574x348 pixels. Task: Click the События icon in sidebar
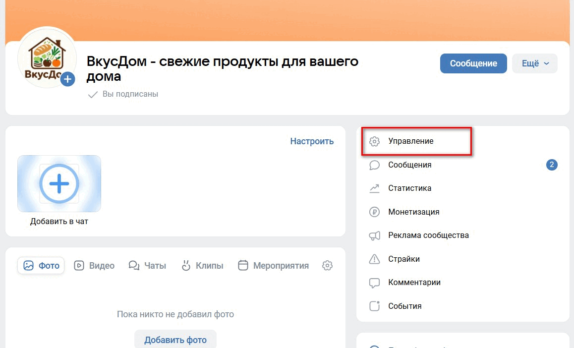click(375, 306)
